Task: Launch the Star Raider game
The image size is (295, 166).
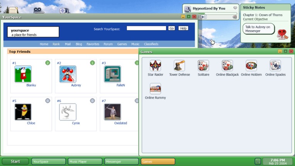Action: pos(155,66)
